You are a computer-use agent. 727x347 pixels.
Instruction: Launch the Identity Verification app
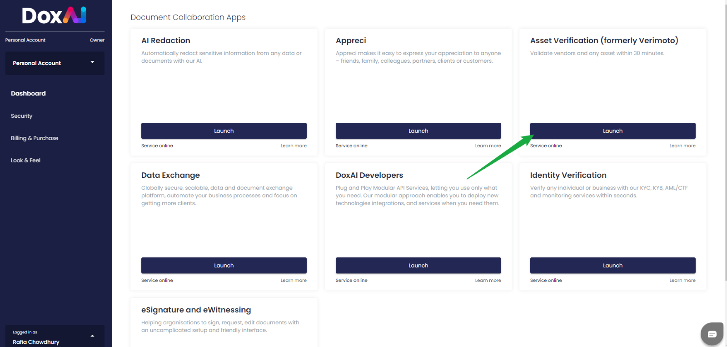pyautogui.click(x=612, y=266)
